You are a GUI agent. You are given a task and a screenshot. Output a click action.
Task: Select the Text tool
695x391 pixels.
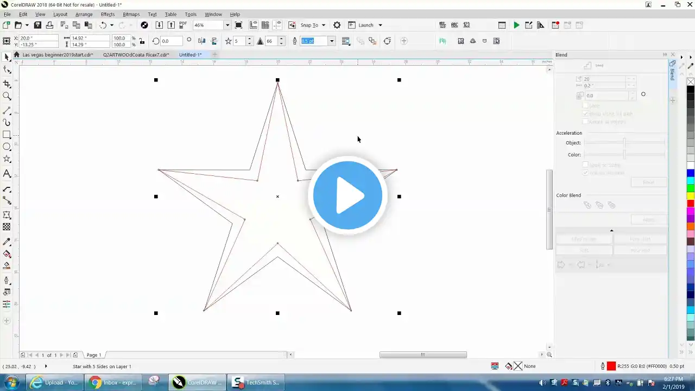[7, 174]
